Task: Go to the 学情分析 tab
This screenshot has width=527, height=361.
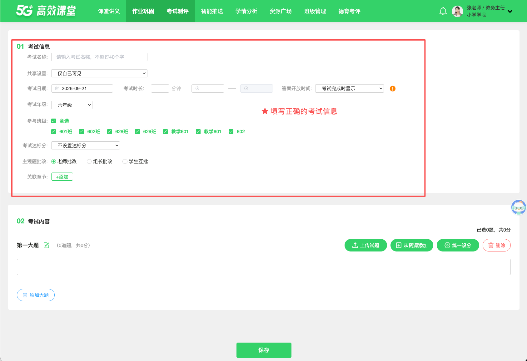Action: pos(246,11)
